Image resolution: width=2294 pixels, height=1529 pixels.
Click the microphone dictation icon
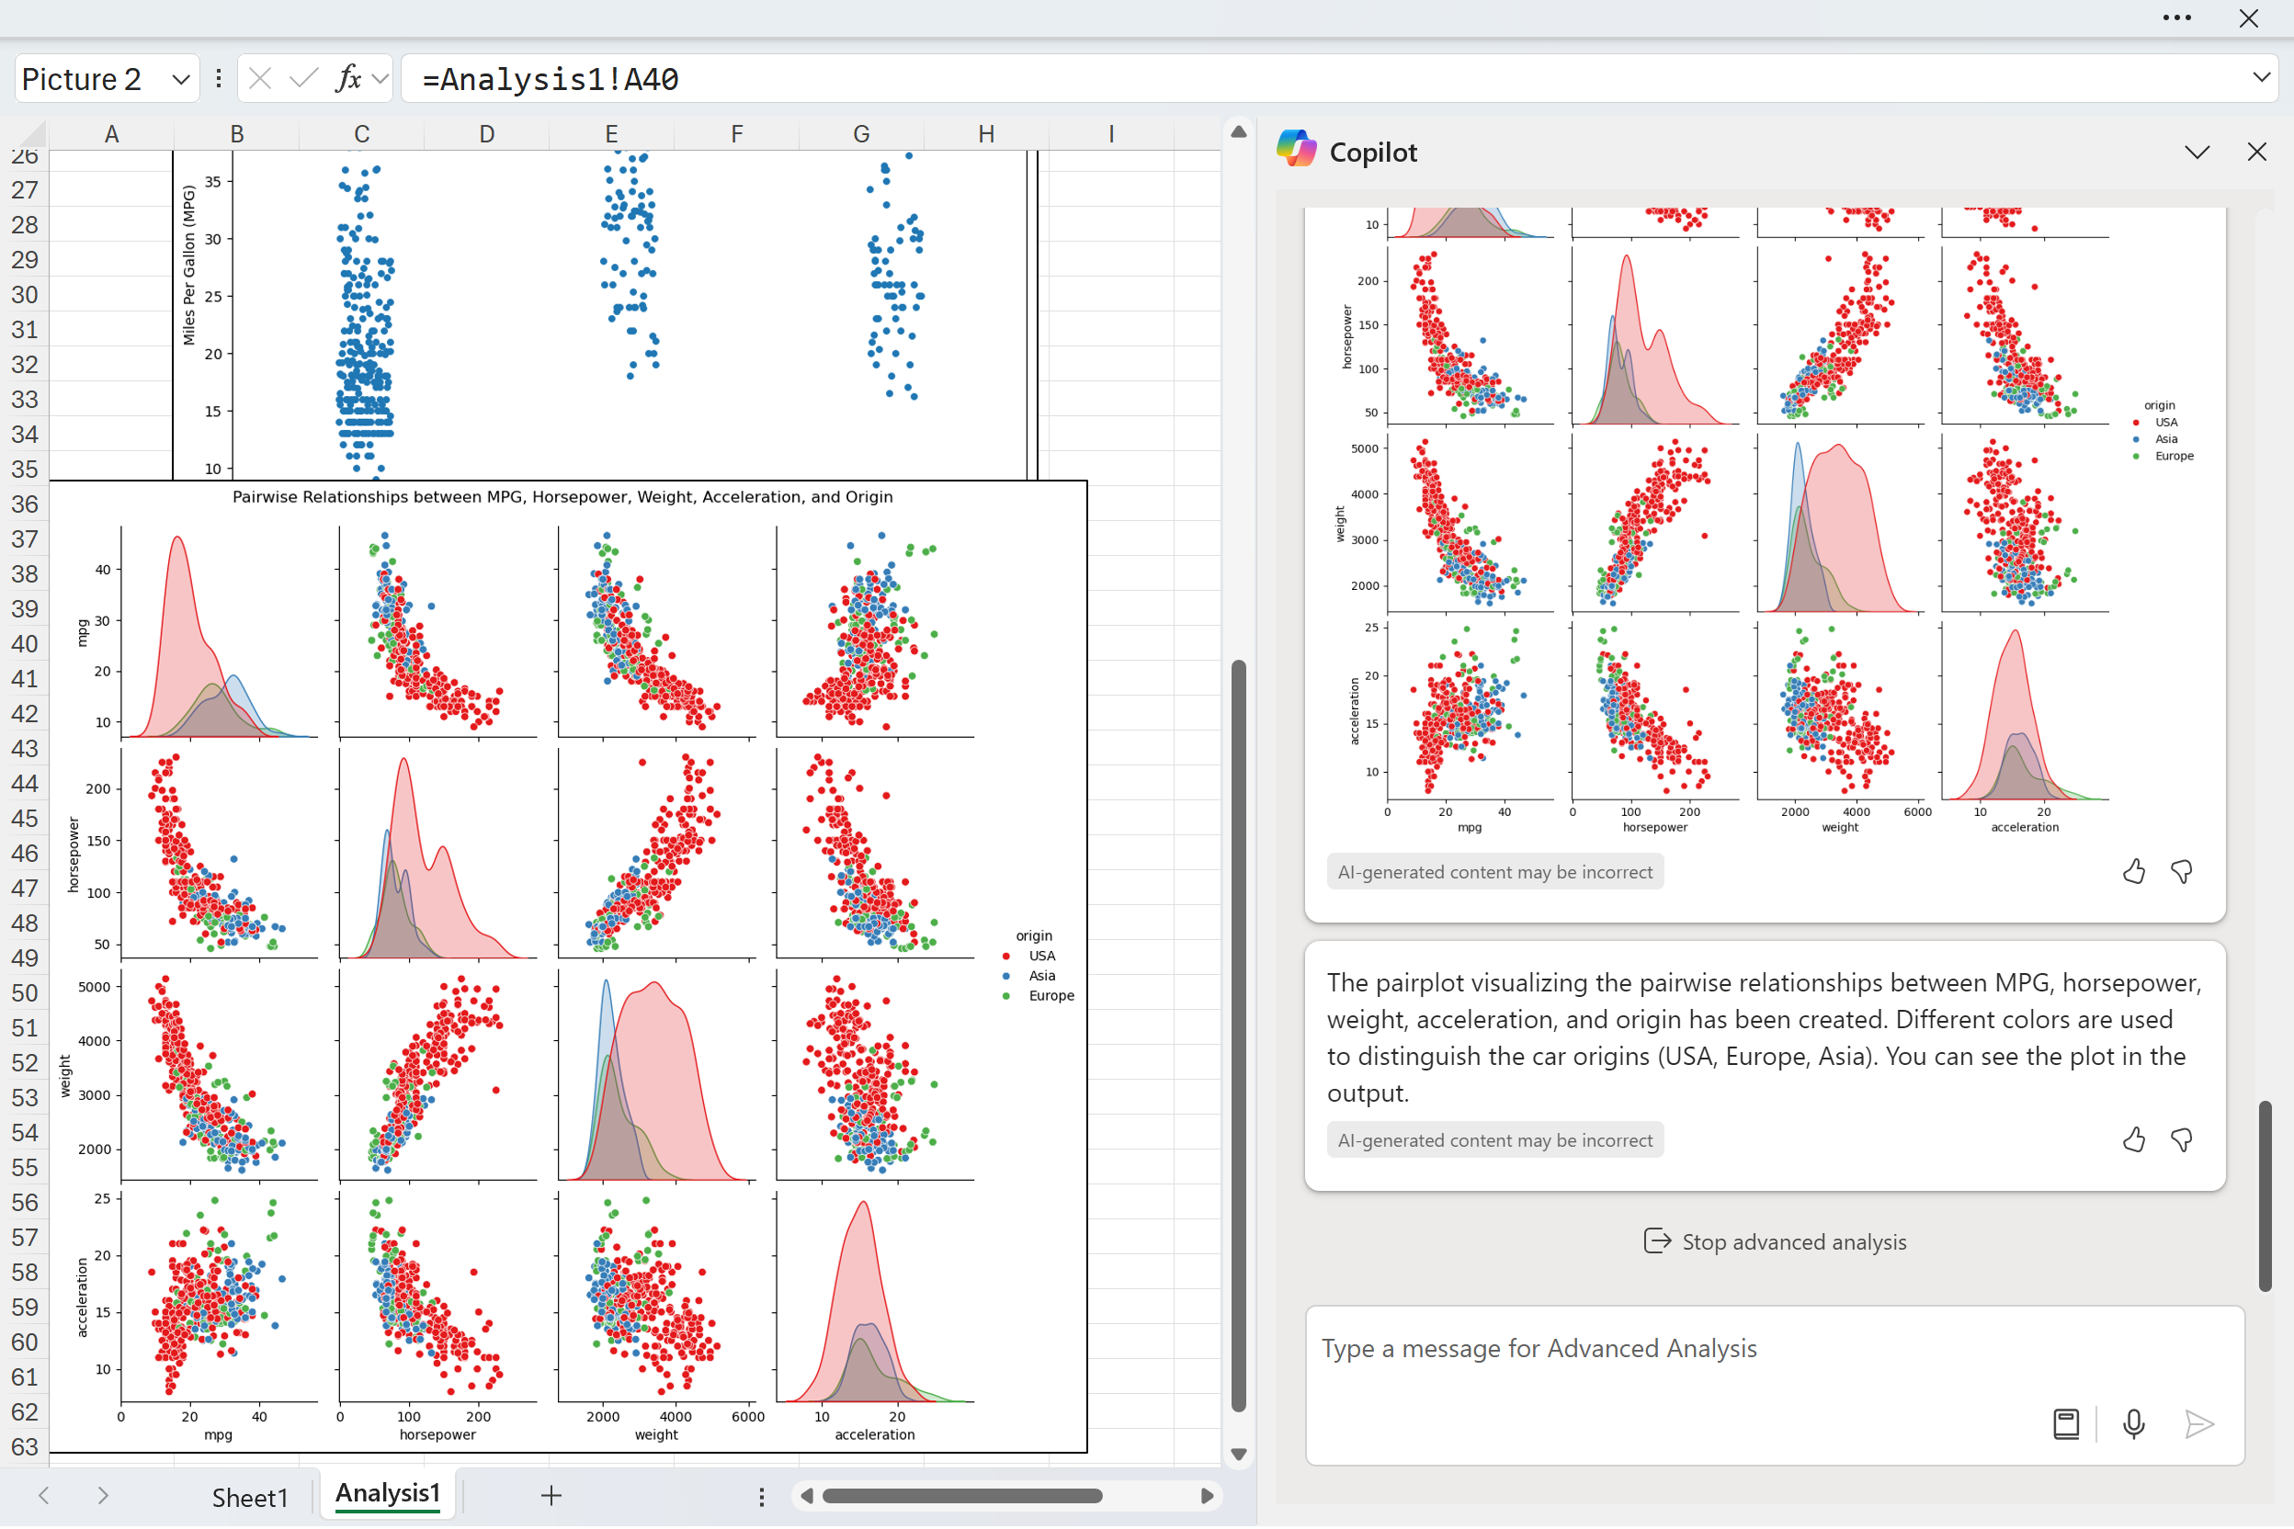pyautogui.click(x=2133, y=1424)
